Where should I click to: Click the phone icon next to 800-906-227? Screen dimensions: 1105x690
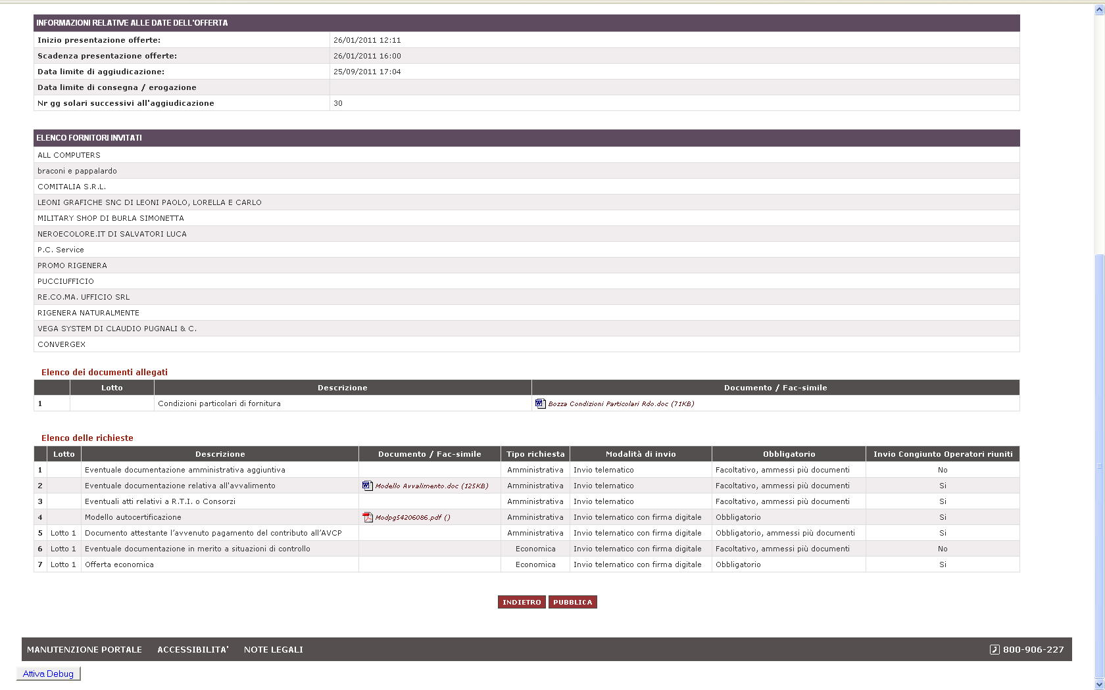tap(994, 649)
